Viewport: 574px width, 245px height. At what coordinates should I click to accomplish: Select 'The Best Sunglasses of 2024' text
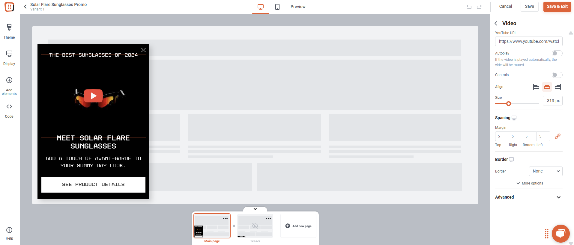click(x=93, y=55)
